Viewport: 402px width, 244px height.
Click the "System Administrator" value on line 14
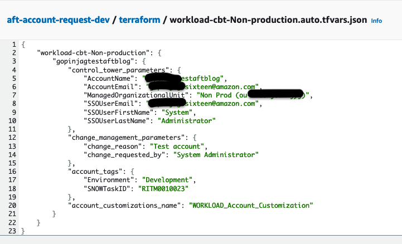[216, 155]
